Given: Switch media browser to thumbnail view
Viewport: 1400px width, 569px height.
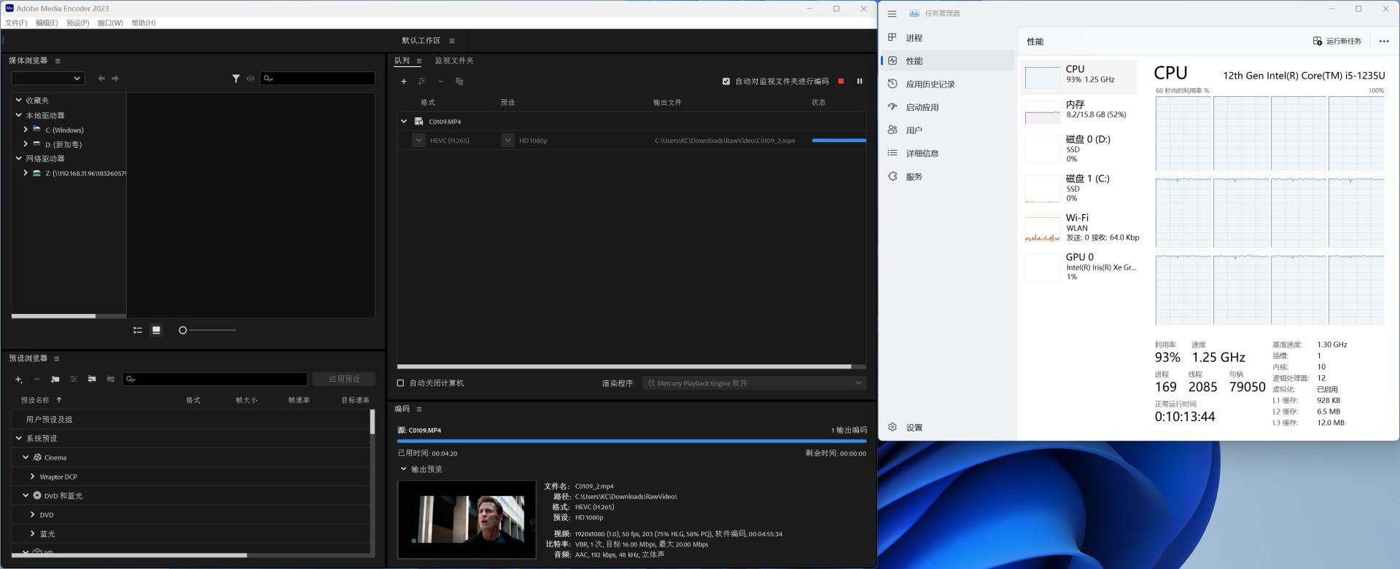Looking at the screenshot, I should coord(156,330).
